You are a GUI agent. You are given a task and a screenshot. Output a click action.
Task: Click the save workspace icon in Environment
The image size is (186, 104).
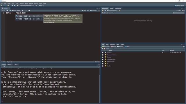tap(105, 11)
